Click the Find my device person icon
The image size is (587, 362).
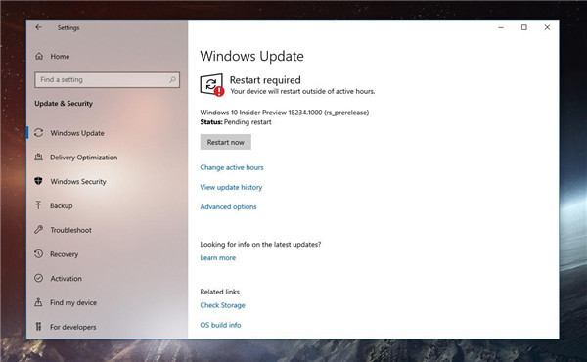pyautogui.click(x=38, y=302)
